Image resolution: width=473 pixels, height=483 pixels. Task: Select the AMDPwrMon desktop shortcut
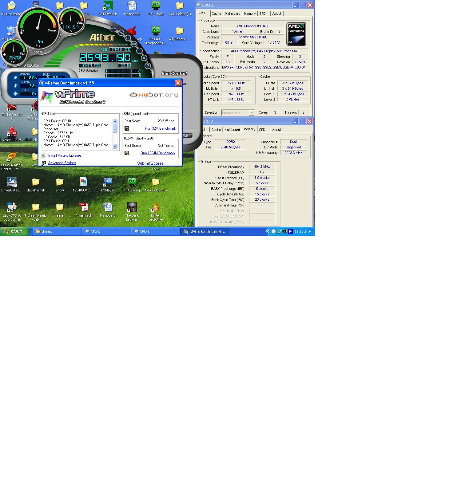tap(108, 8)
